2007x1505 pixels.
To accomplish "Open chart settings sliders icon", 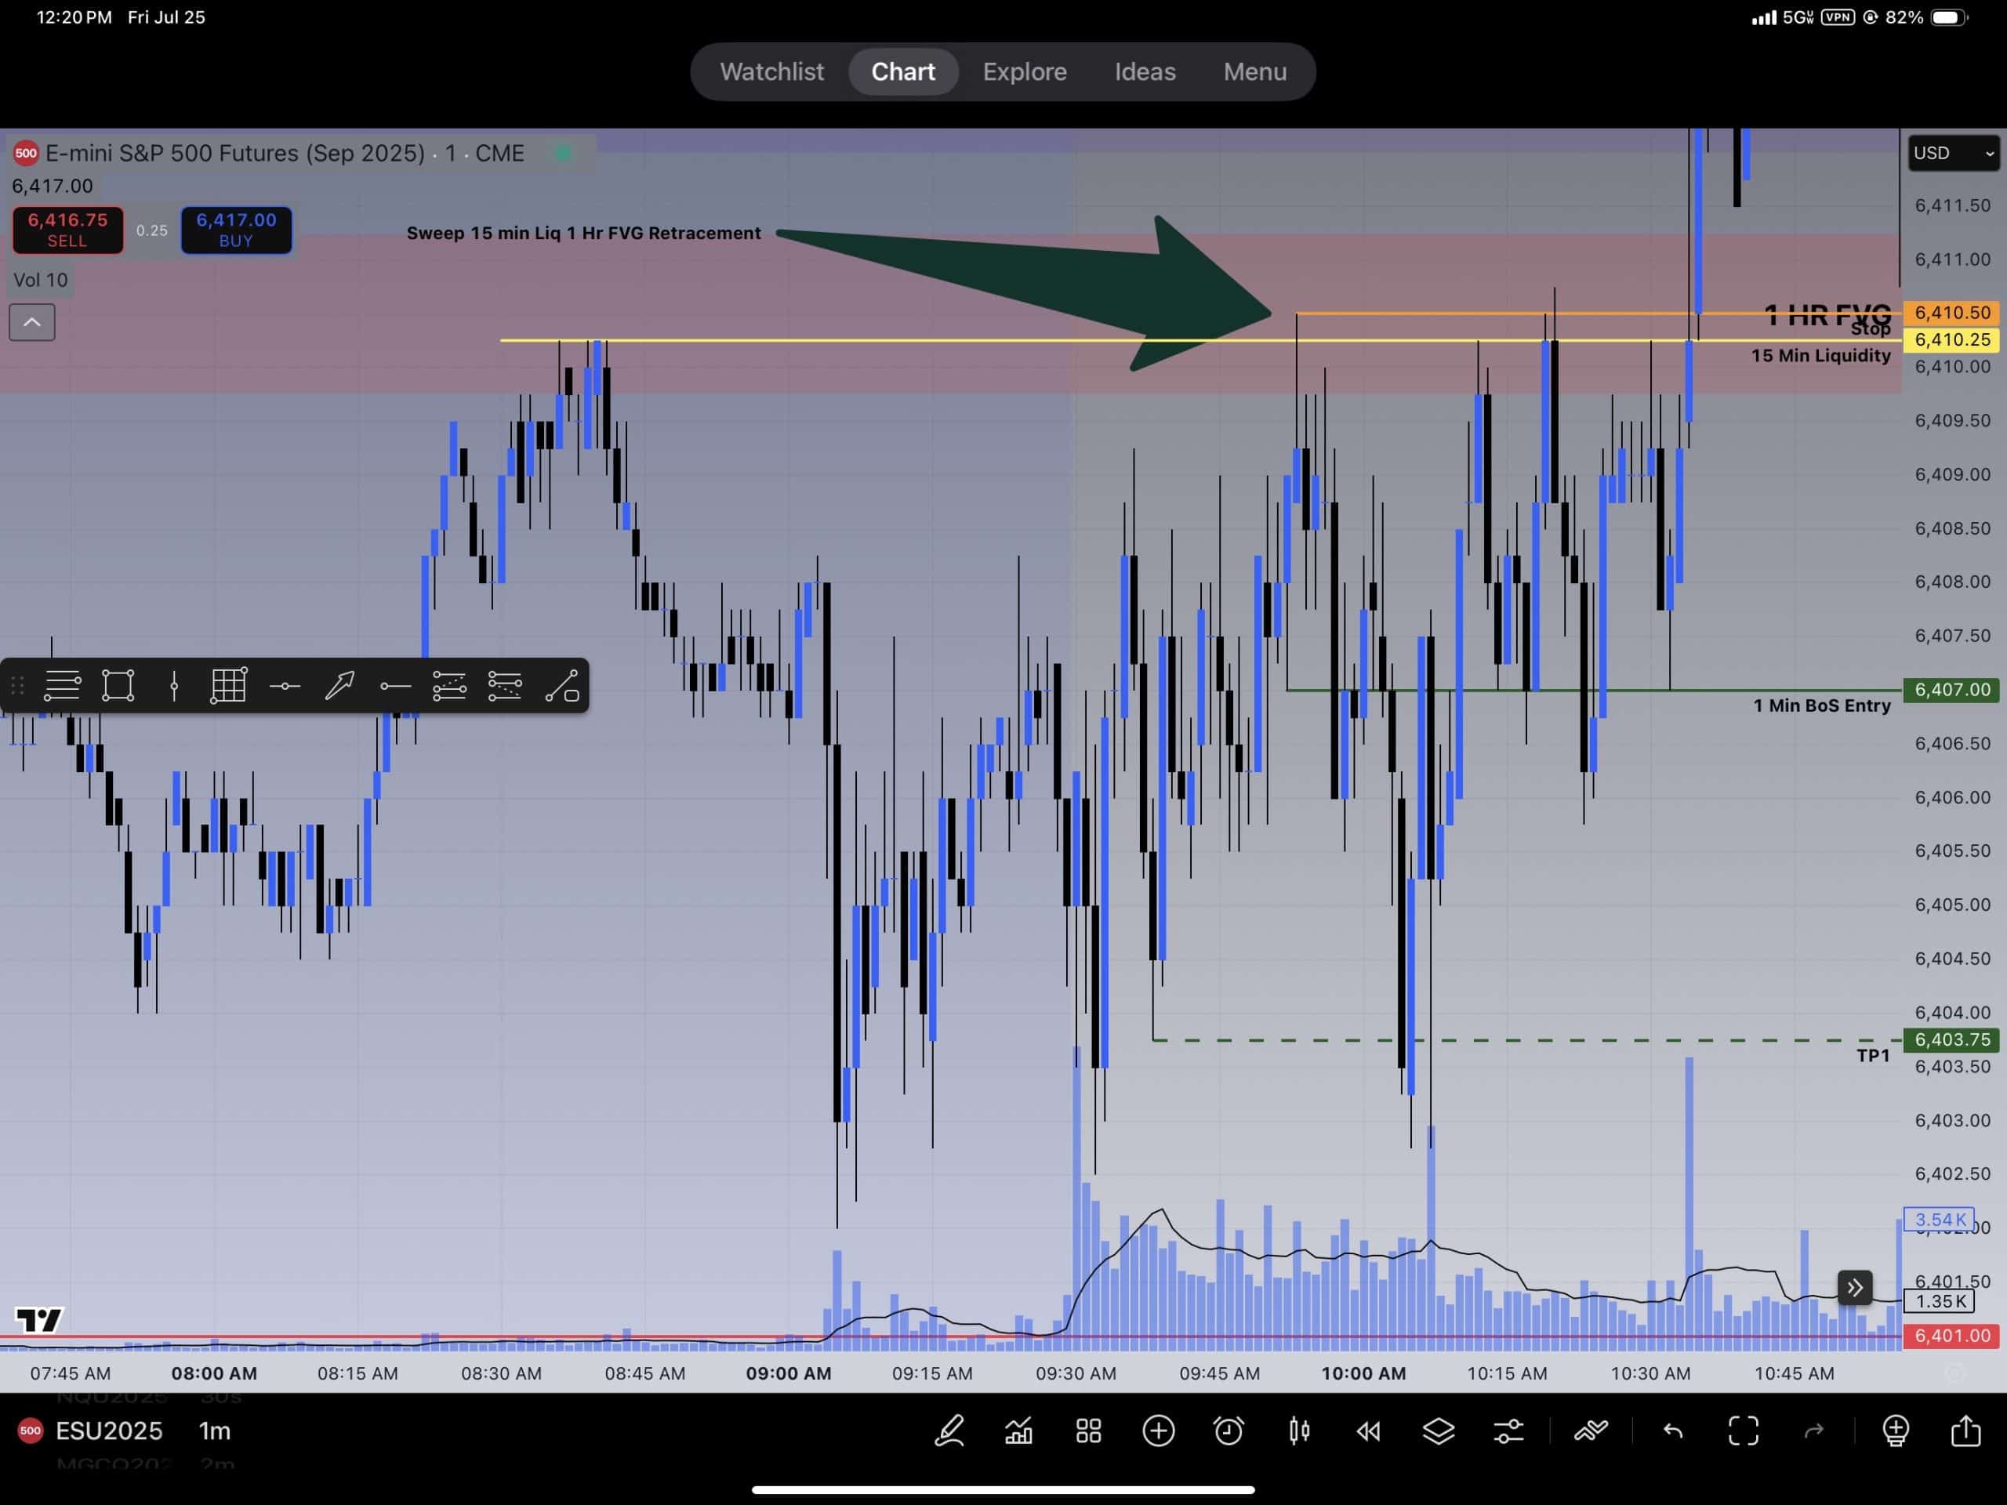I will click(1508, 1431).
